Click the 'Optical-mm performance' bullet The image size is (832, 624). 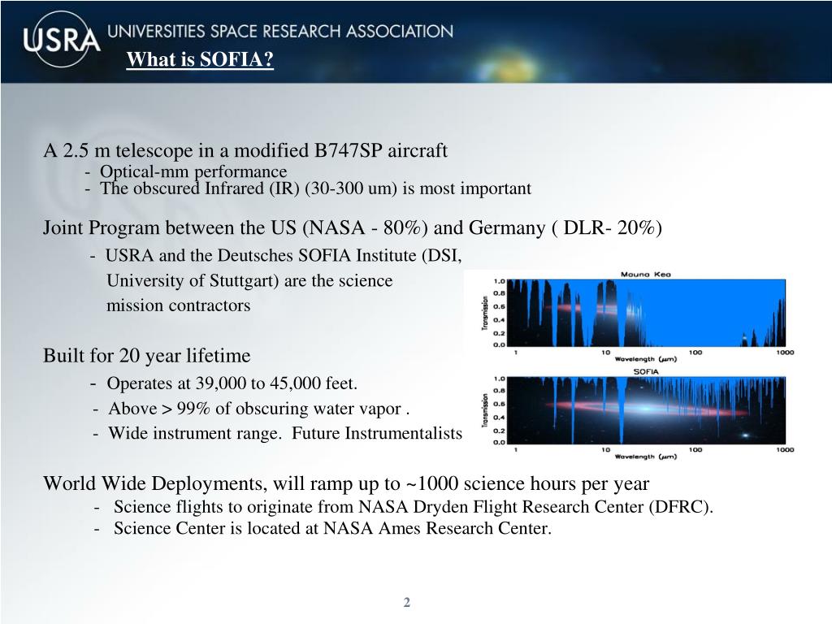tap(193, 171)
